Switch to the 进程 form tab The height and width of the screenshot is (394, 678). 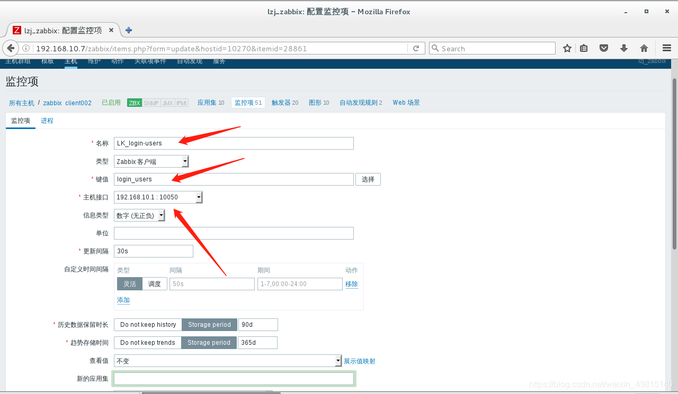pos(47,121)
